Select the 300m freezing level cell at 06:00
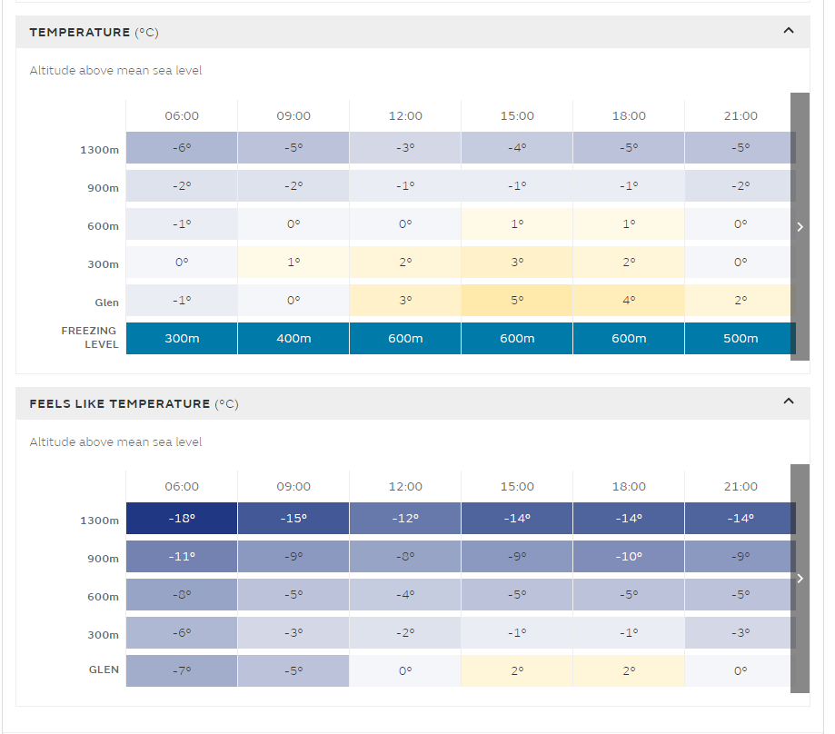This screenshot has width=835, height=734. pos(182,338)
